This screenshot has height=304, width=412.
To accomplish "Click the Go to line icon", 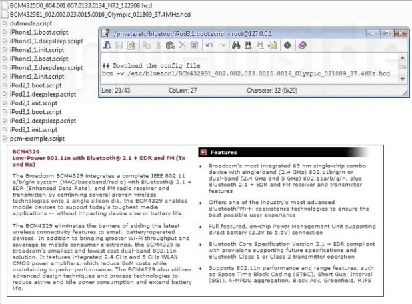I will (273, 45).
